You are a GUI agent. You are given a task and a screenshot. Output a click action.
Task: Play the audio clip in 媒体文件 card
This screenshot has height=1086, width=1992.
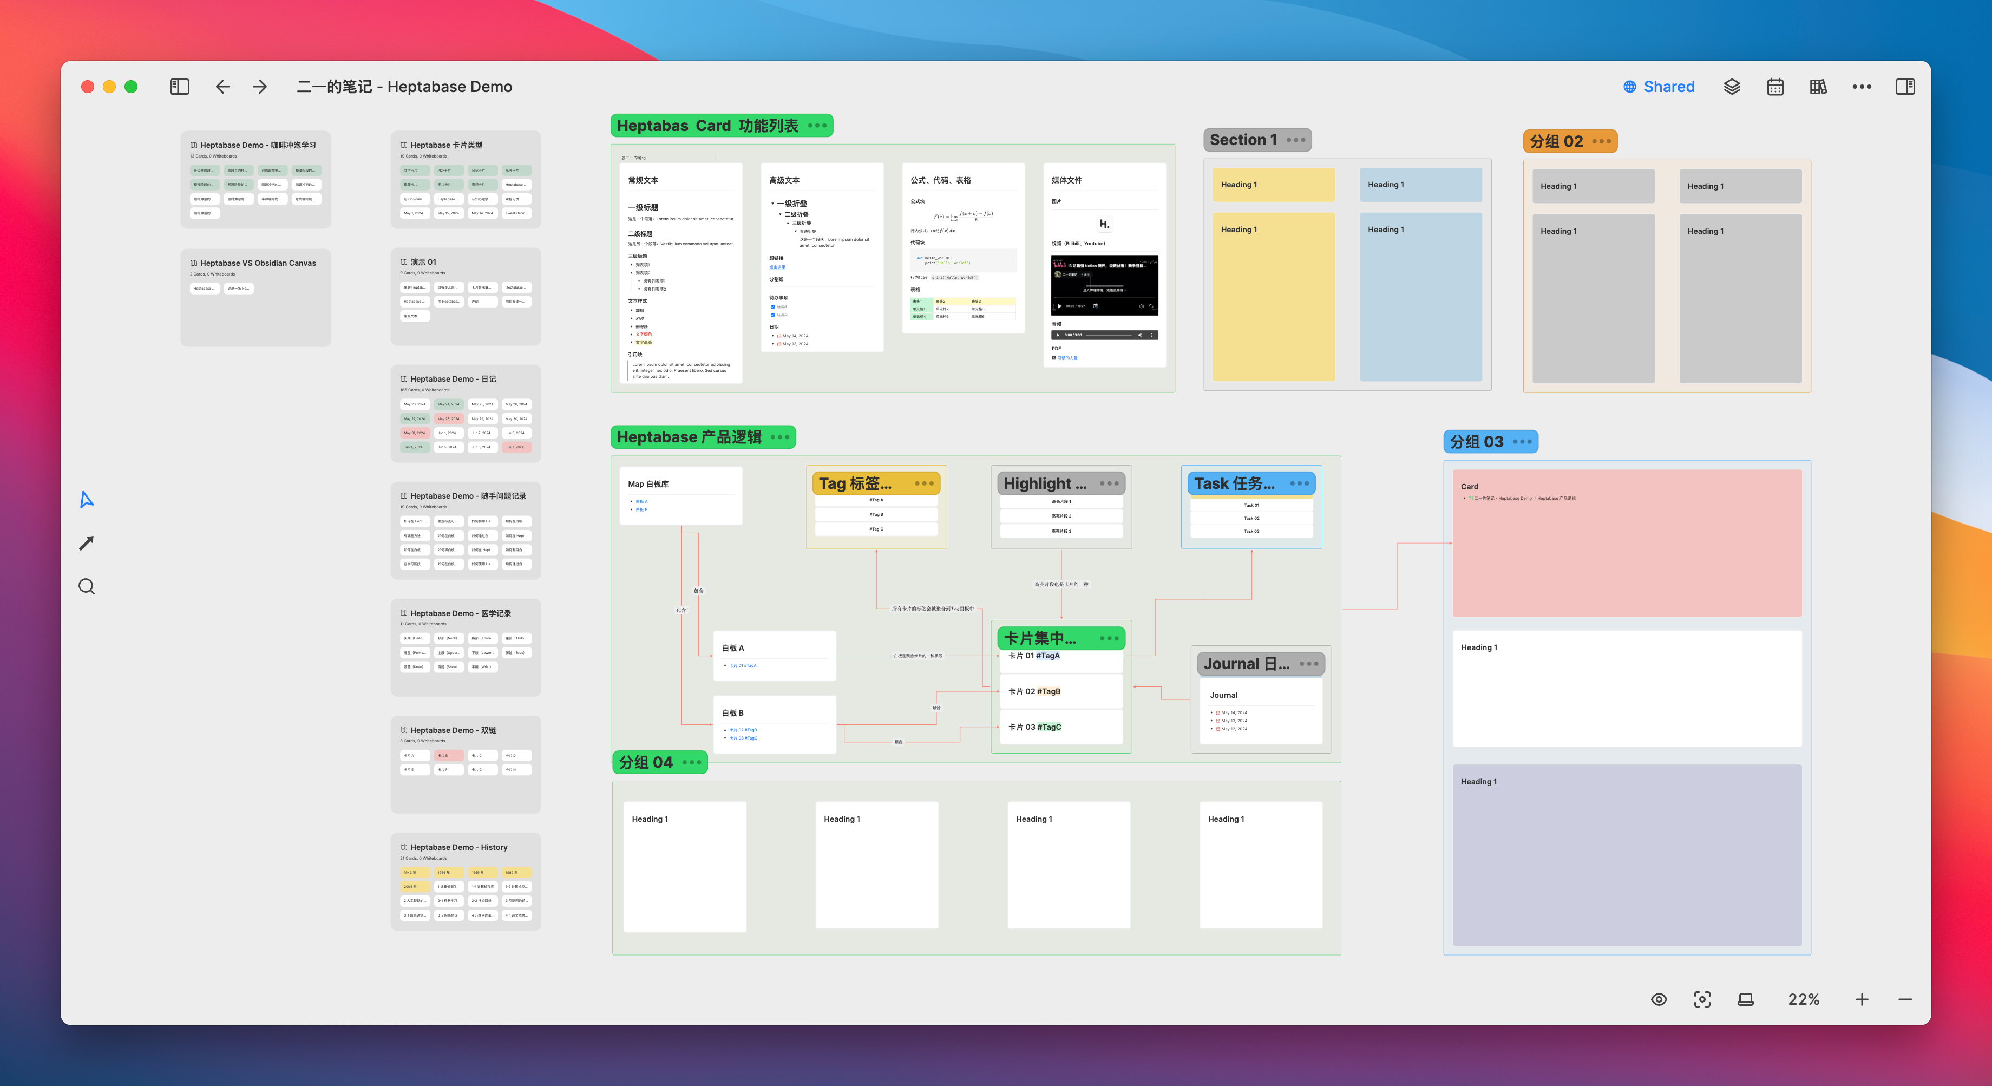(1058, 335)
